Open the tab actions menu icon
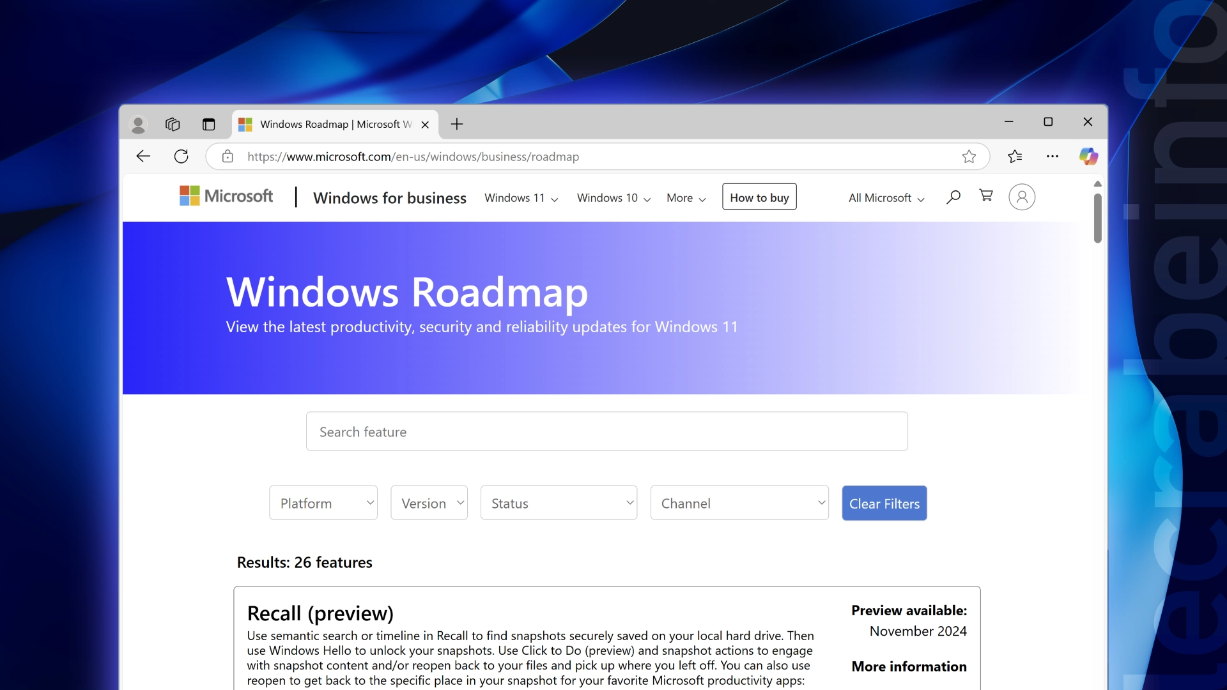This screenshot has width=1227, height=690. (209, 125)
